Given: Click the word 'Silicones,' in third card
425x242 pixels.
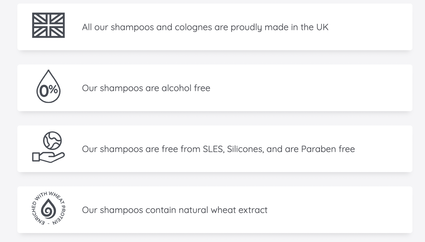Looking at the screenshot, I should [x=245, y=149].
